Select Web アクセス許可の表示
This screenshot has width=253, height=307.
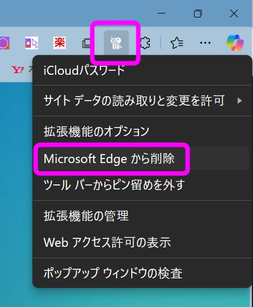(107, 242)
